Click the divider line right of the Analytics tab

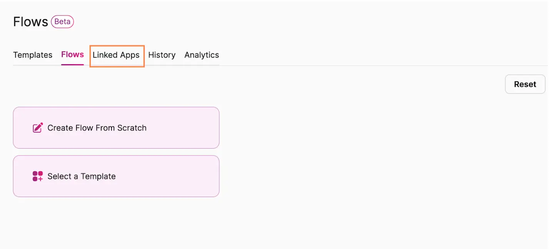346,65
